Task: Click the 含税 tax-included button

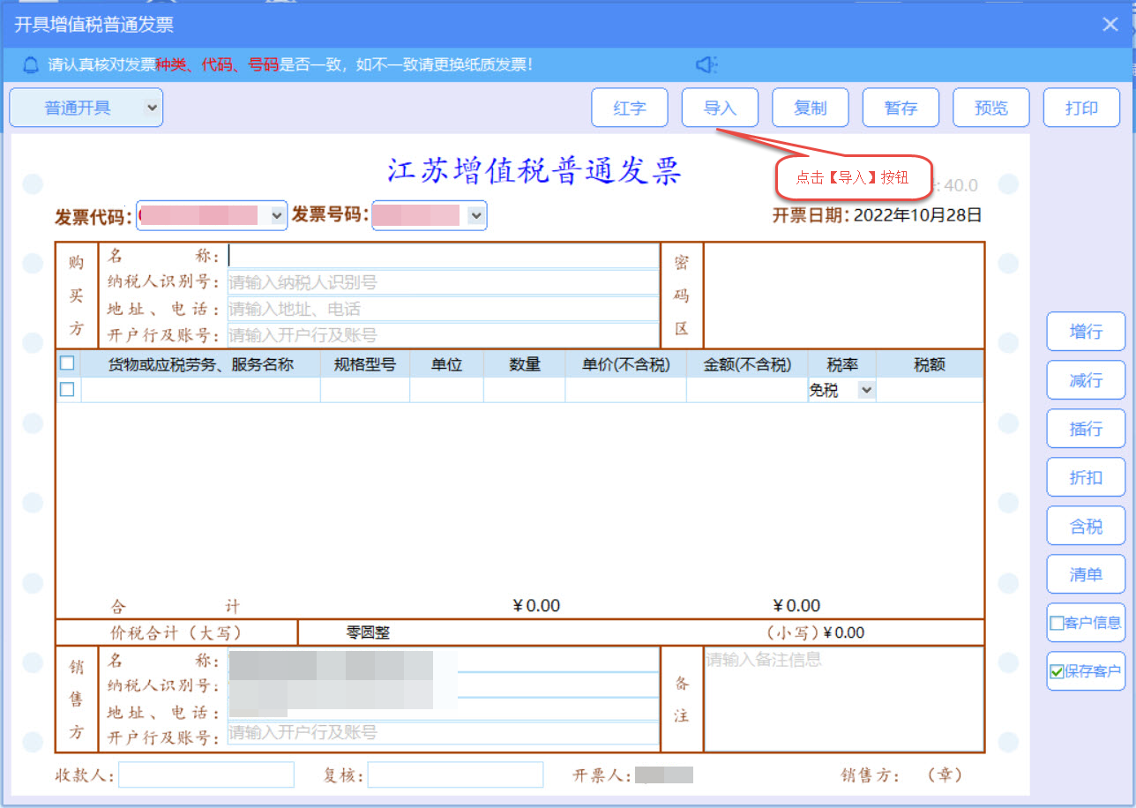Action: pyautogui.click(x=1086, y=526)
